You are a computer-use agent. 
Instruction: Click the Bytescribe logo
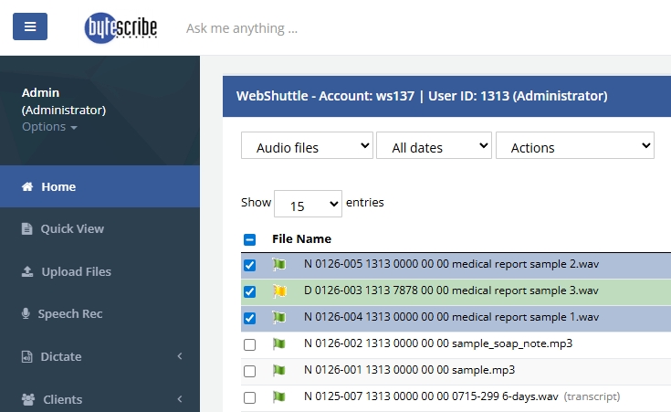point(121,27)
